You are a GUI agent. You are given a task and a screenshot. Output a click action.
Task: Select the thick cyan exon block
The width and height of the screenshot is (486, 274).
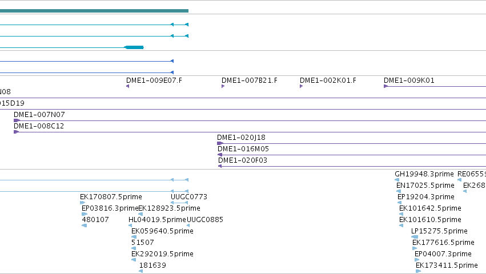(134, 47)
